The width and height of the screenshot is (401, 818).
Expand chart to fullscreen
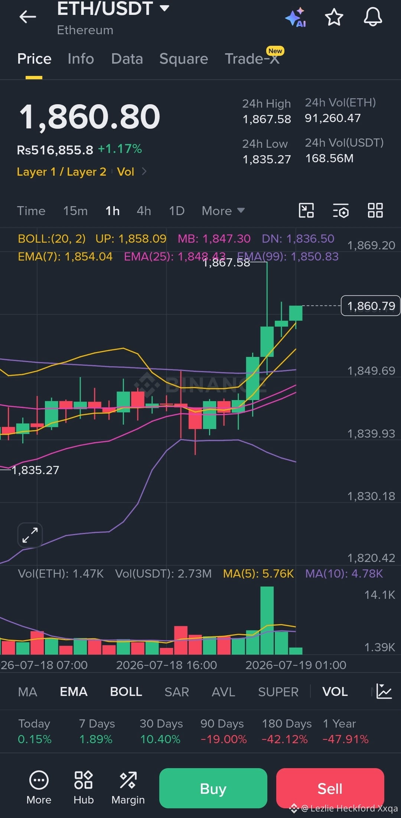[x=30, y=535]
